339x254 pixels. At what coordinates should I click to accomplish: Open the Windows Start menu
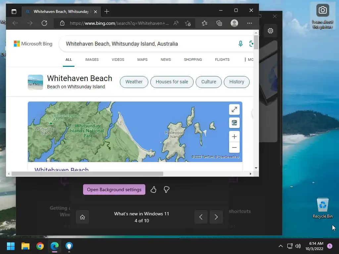[11, 246]
